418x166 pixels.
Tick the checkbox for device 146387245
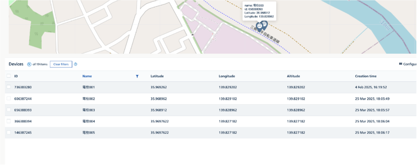click(8, 133)
